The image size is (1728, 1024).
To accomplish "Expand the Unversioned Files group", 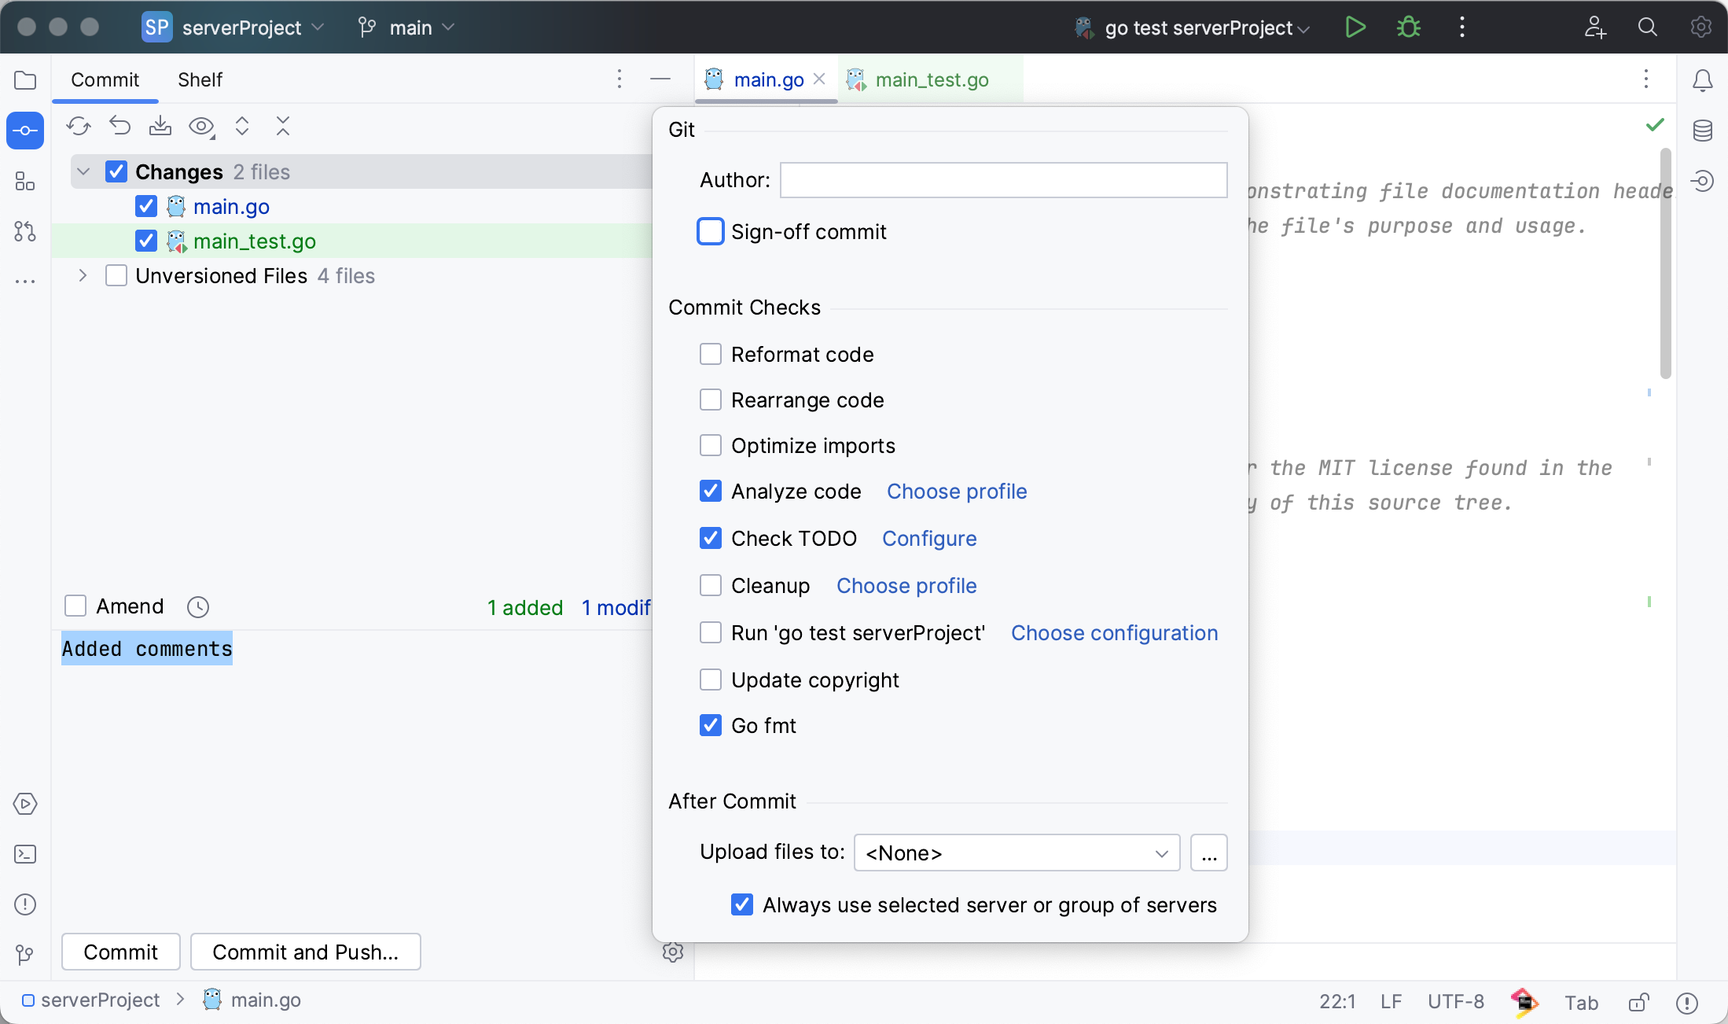I will [x=82, y=275].
